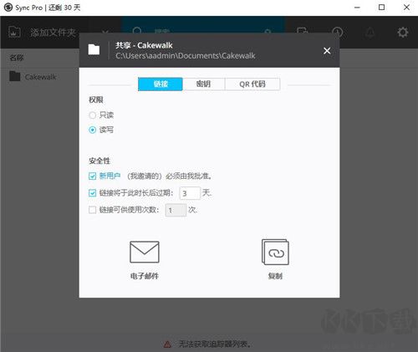Image resolution: width=418 pixels, height=352 pixels.
Task: Open settings via the gear icon
Action: pos(403,33)
